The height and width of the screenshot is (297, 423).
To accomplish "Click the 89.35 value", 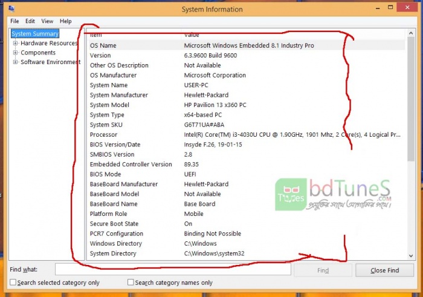I will pos(192,164).
